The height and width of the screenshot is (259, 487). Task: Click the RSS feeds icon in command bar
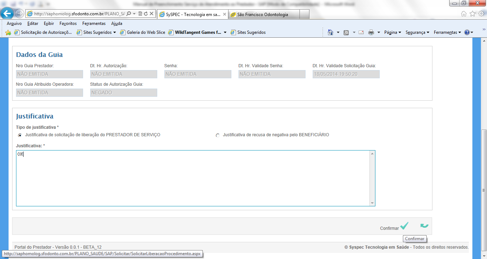346,32
